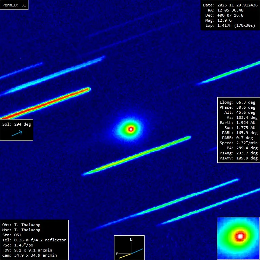The image size is (260, 260).
Task: Click the PsAng: 293.7 deg entry
Action: tap(239, 153)
